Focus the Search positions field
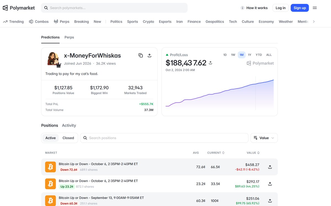Screen dimensions: 331x206 [x=164, y=138]
